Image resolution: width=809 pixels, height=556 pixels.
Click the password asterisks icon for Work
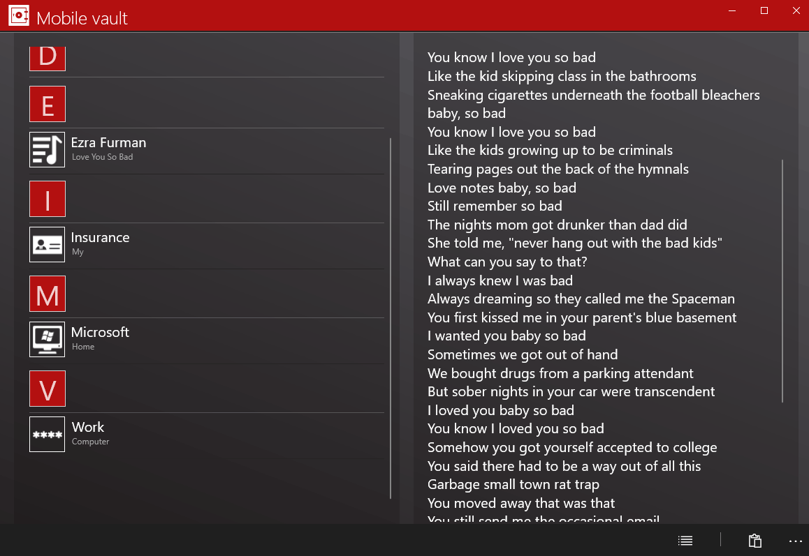tap(48, 435)
